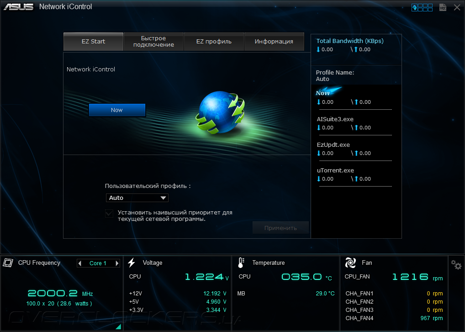Open monitor settings gear icon
The image size is (465, 332).
pos(456,265)
